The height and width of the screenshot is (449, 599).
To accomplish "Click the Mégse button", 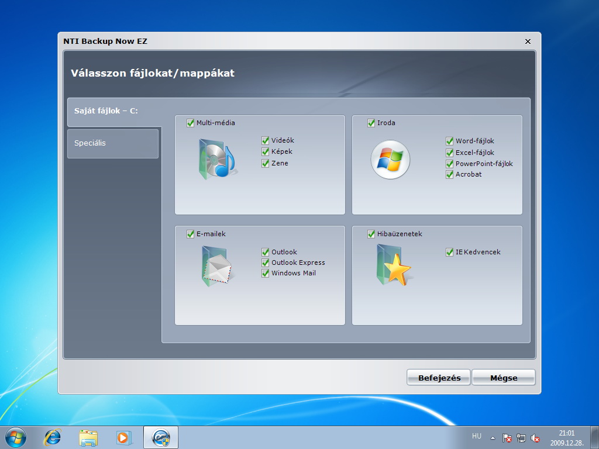I will [x=504, y=377].
